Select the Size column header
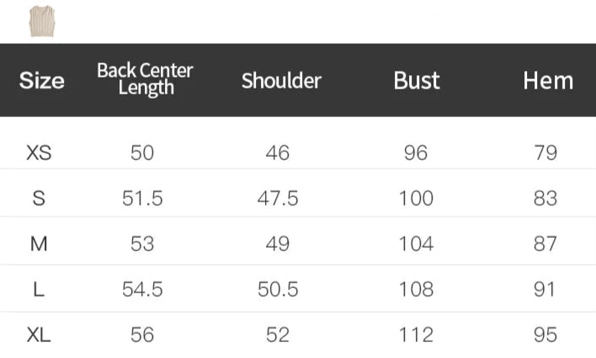This screenshot has height=358, width=596. point(41,81)
